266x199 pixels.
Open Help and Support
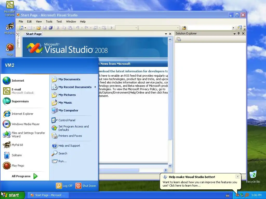(x=74, y=146)
